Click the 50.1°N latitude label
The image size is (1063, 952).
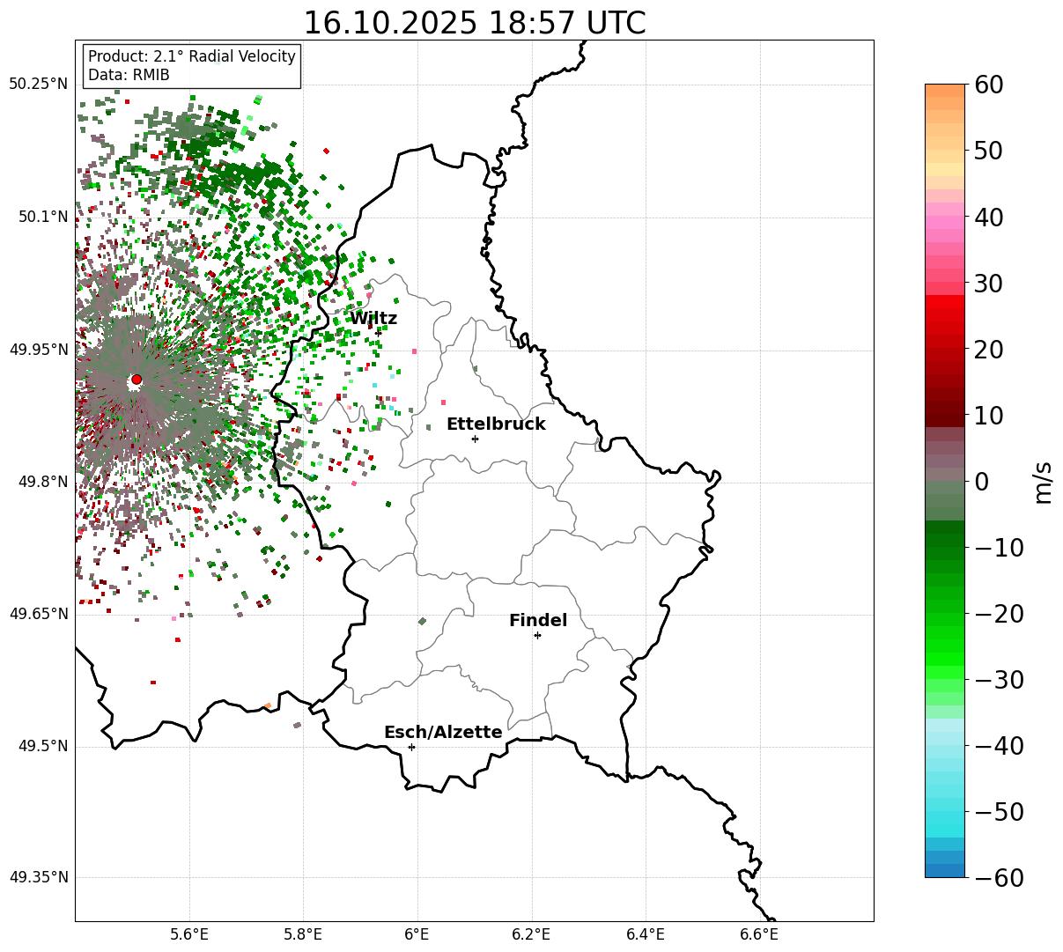click(x=42, y=217)
